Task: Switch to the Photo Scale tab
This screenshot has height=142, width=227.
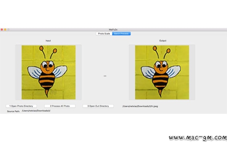Action: coord(104,34)
